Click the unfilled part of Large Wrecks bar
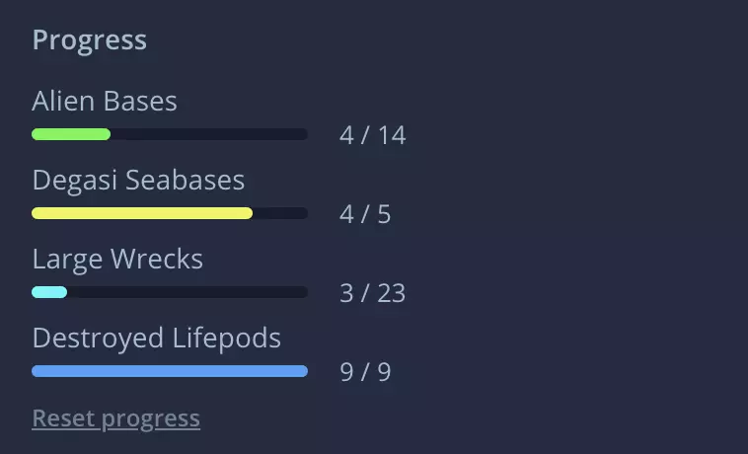The width and height of the screenshot is (748, 454). [x=187, y=292]
